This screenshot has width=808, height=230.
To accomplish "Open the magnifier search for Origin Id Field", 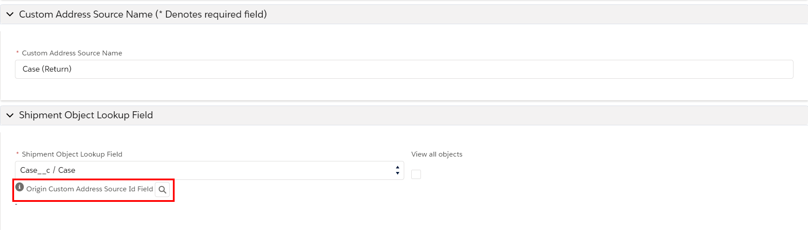I will pos(162,190).
